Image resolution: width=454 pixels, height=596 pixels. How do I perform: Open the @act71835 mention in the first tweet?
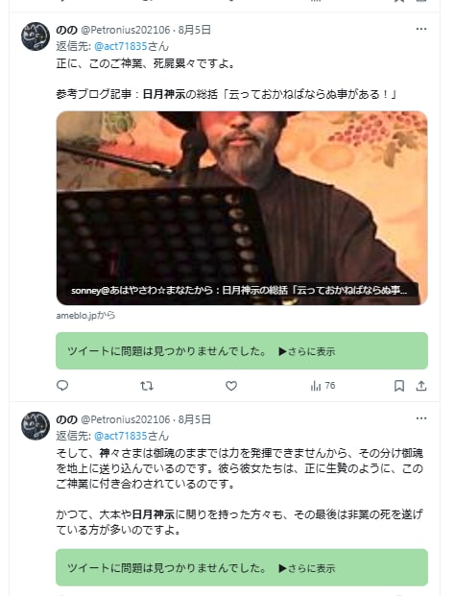click(121, 46)
